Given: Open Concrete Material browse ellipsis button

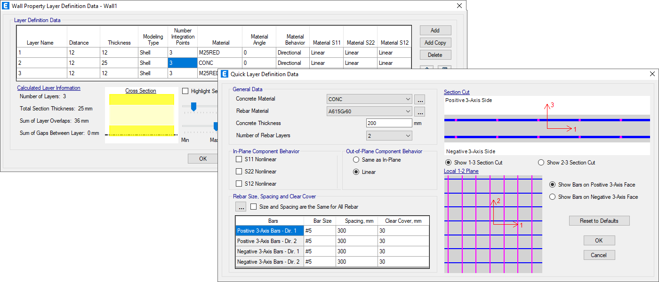Looking at the screenshot, I should click(x=419, y=99).
